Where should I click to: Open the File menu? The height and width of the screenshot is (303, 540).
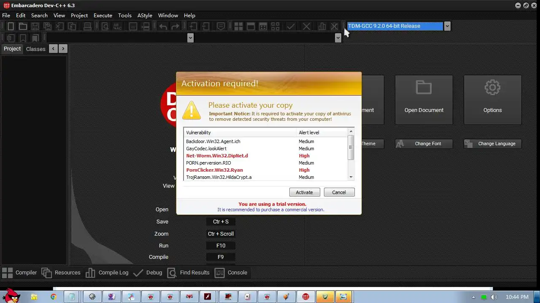(x=6, y=15)
